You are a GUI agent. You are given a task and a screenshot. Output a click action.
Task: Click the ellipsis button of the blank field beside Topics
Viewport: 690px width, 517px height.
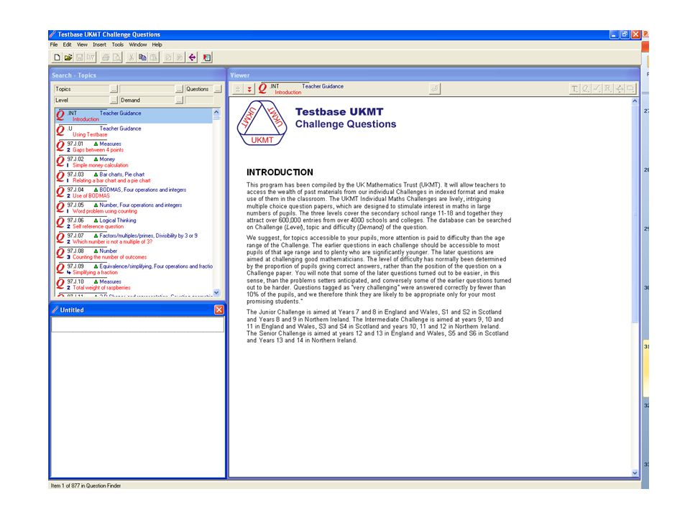tap(179, 89)
